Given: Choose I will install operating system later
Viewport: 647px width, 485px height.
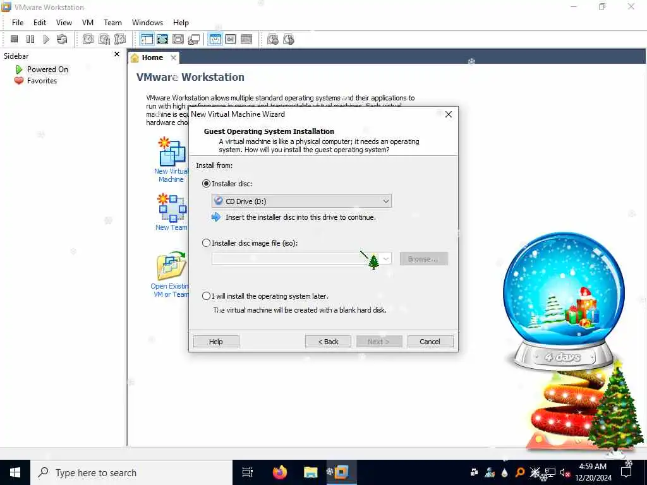Looking at the screenshot, I should pos(207,296).
